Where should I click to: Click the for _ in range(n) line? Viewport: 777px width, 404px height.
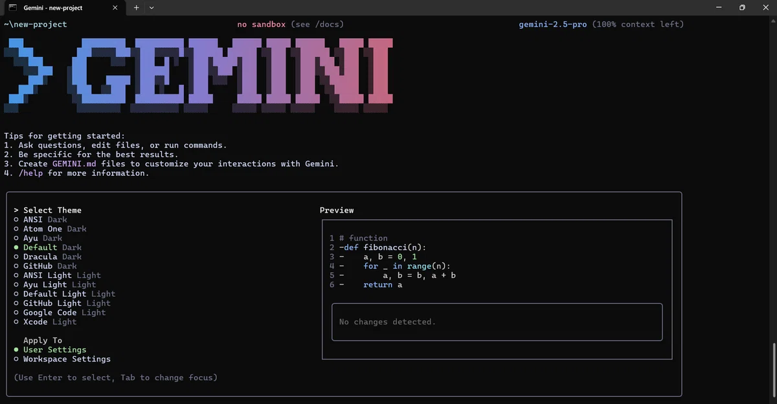click(407, 266)
